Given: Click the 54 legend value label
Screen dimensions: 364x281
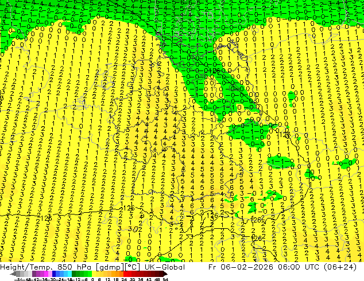Looking at the screenshot, I should tap(165, 279).
